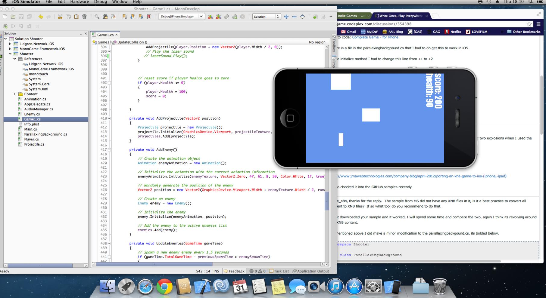Click the Build solution icon
546x298 pixels.
point(210,17)
